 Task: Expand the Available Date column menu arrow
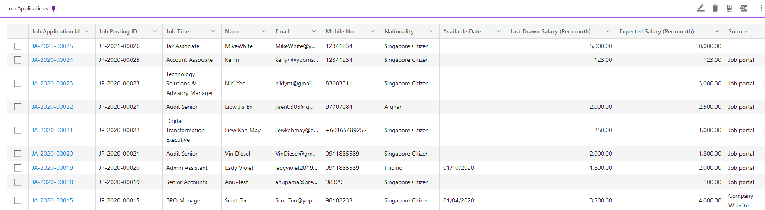click(x=499, y=31)
